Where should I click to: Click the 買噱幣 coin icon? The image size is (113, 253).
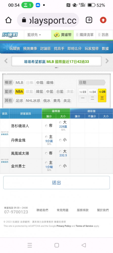[57, 35]
